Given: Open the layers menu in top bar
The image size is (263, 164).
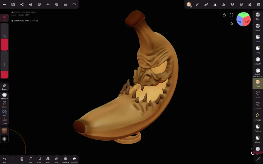Looking at the screenshot, I should 232,4.
